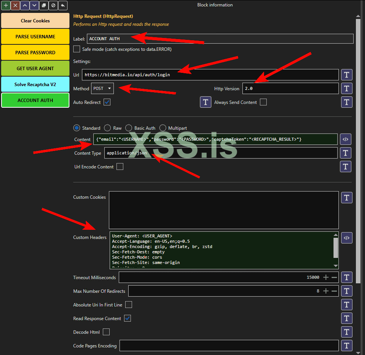Switch Content field mode via its code icon
Viewport: 365px width, 355px height.
coord(345,139)
